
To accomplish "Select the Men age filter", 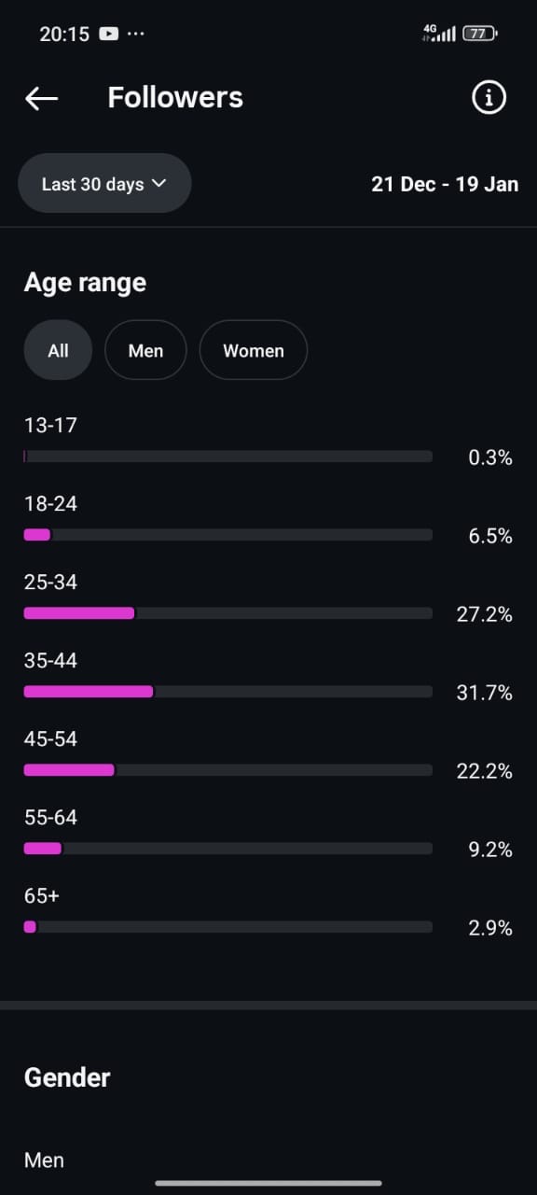I will pyautogui.click(x=145, y=351).
